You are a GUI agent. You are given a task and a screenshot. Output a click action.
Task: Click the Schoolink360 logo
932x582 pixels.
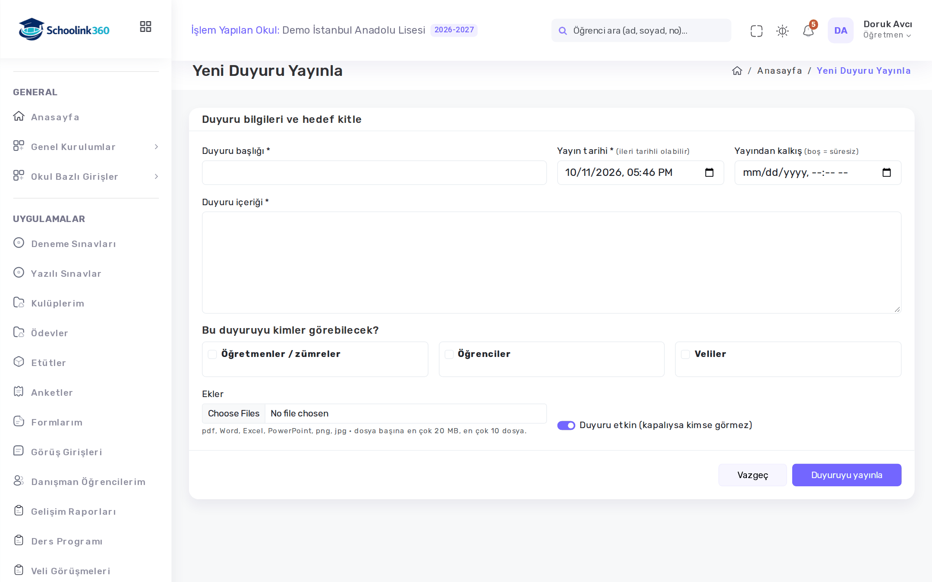(x=64, y=29)
